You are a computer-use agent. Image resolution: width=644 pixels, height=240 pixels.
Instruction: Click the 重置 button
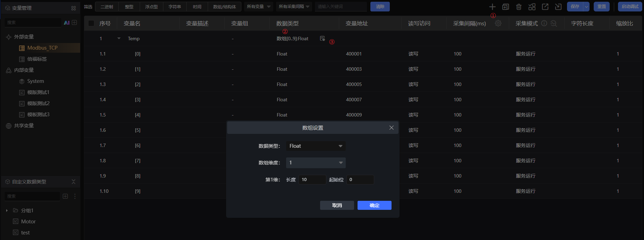(602, 7)
